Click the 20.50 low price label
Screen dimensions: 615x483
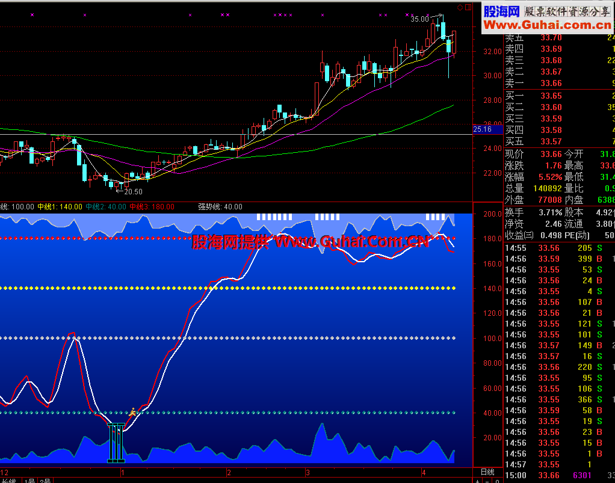pos(134,192)
